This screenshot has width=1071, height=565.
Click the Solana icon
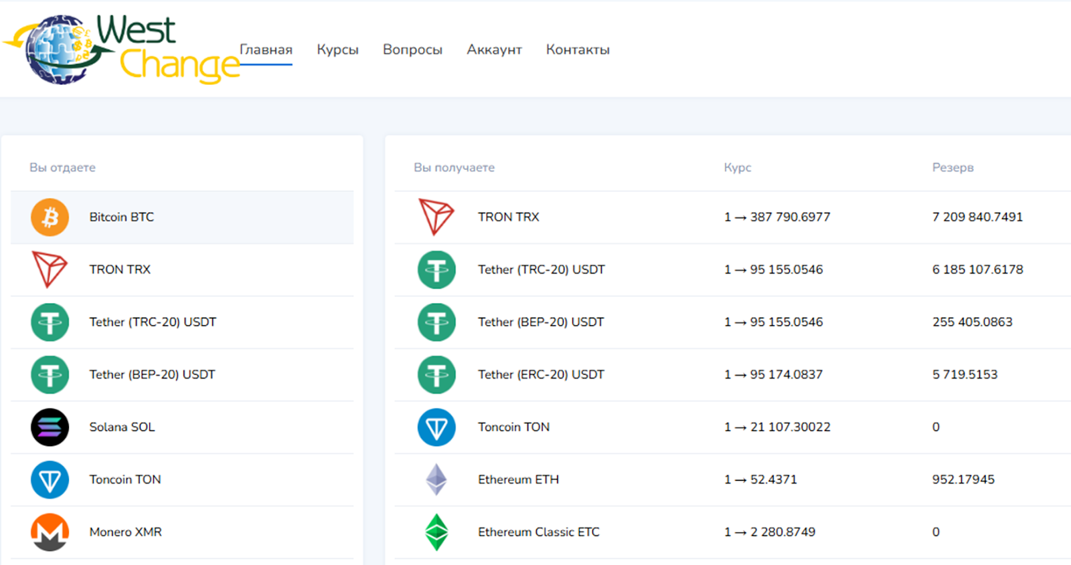[x=50, y=427]
